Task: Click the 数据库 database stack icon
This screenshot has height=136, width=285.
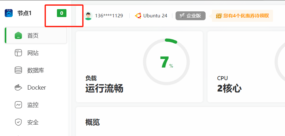Action: pos(18,70)
